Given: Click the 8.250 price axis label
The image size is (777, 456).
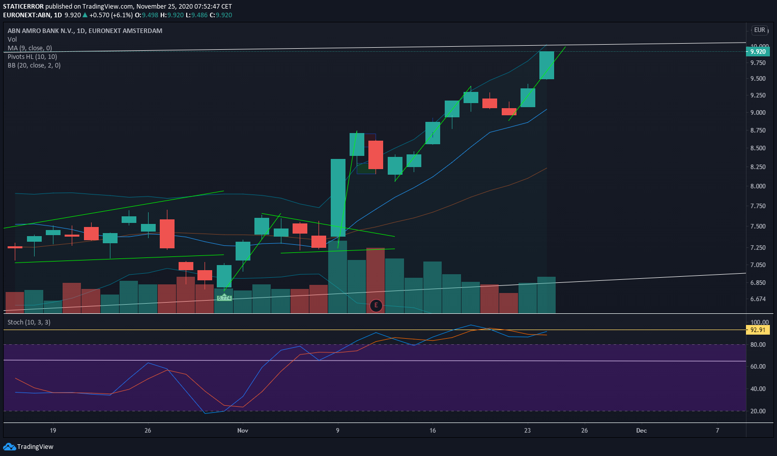Looking at the screenshot, I should pyautogui.click(x=758, y=167).
